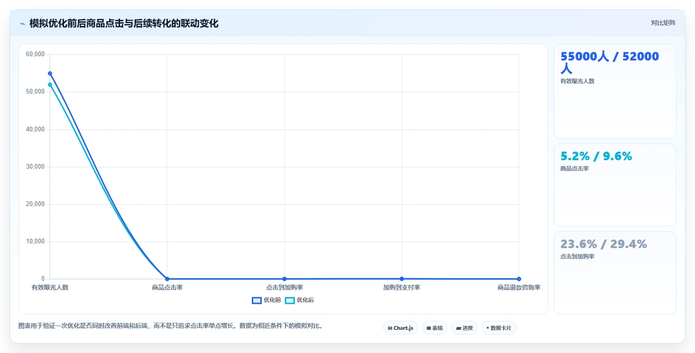Click the 商品点击率 card caption
695x353 pixels.
pos(575,169)
